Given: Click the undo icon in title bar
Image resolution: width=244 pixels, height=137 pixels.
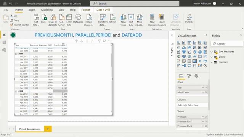Looking at the screenshot, I should (11, 3).
